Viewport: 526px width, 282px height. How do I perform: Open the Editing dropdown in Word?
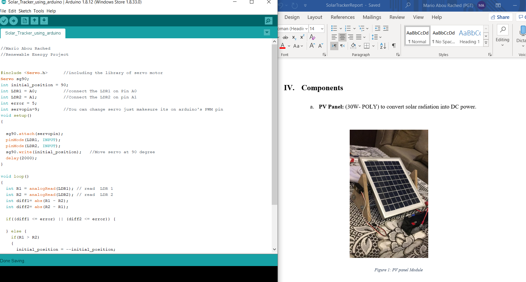502,36
